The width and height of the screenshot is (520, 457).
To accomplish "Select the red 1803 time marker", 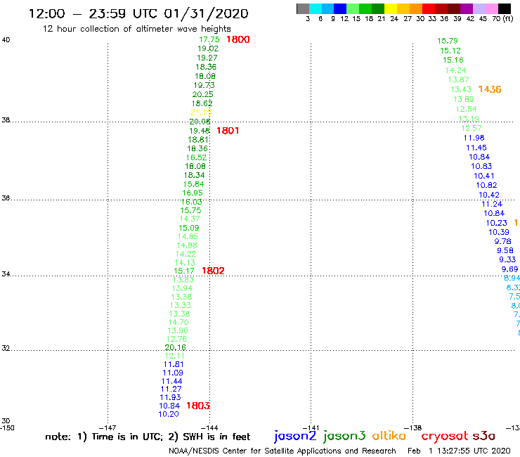I will tap(198, 406).
